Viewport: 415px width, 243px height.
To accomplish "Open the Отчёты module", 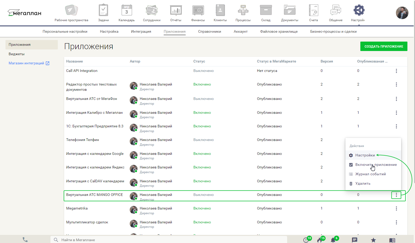I will (176, 13).
